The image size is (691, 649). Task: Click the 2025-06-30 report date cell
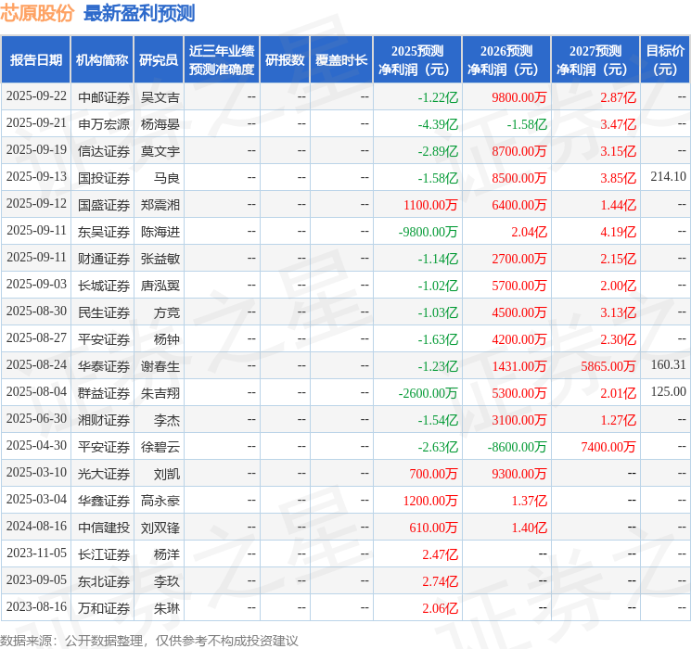(x=36, y=420)
